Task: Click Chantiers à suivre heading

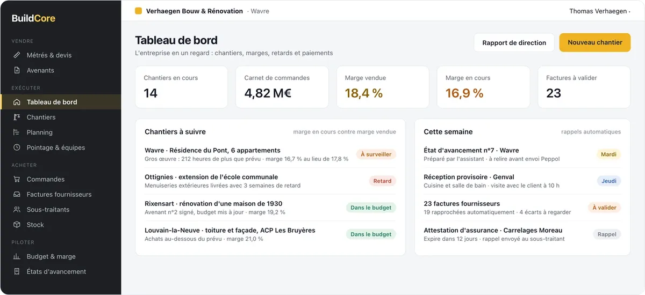Action: coord(175,131)
